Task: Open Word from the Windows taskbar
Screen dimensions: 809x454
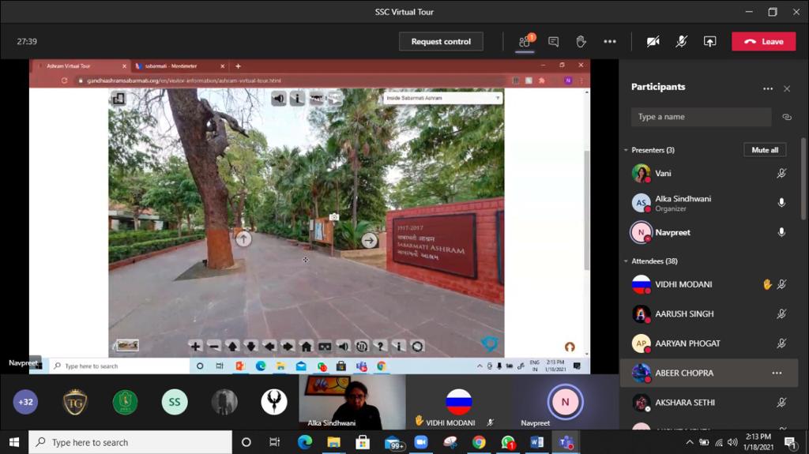Action: tap(536, 442)
